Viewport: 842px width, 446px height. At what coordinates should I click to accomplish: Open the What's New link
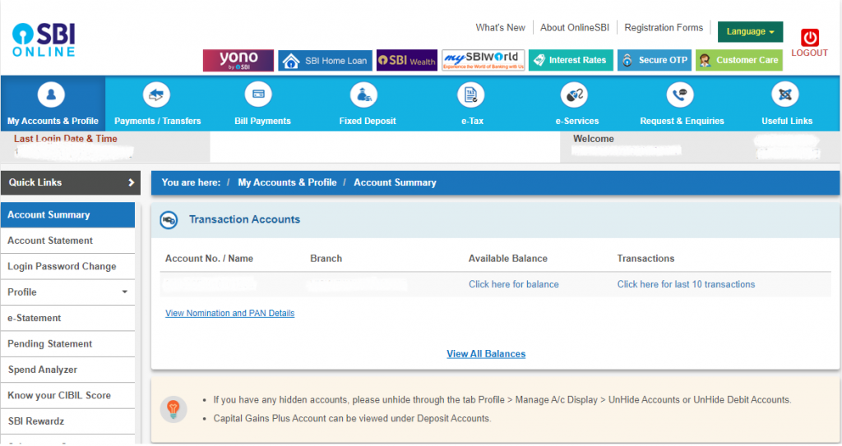click(x=500, y=27)
